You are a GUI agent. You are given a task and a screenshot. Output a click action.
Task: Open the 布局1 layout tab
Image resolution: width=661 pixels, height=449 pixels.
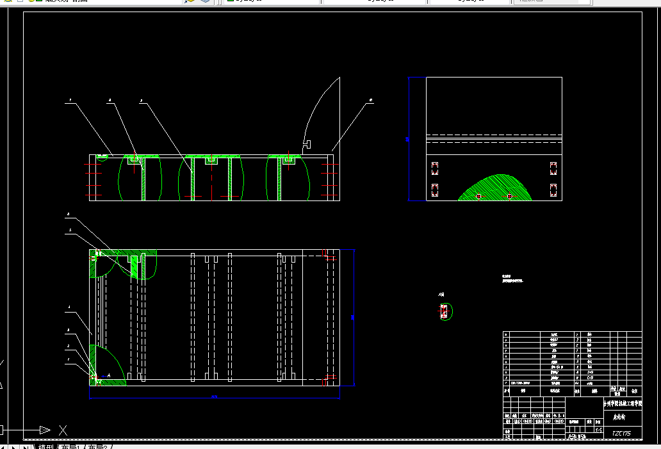[x=71, y=447]
